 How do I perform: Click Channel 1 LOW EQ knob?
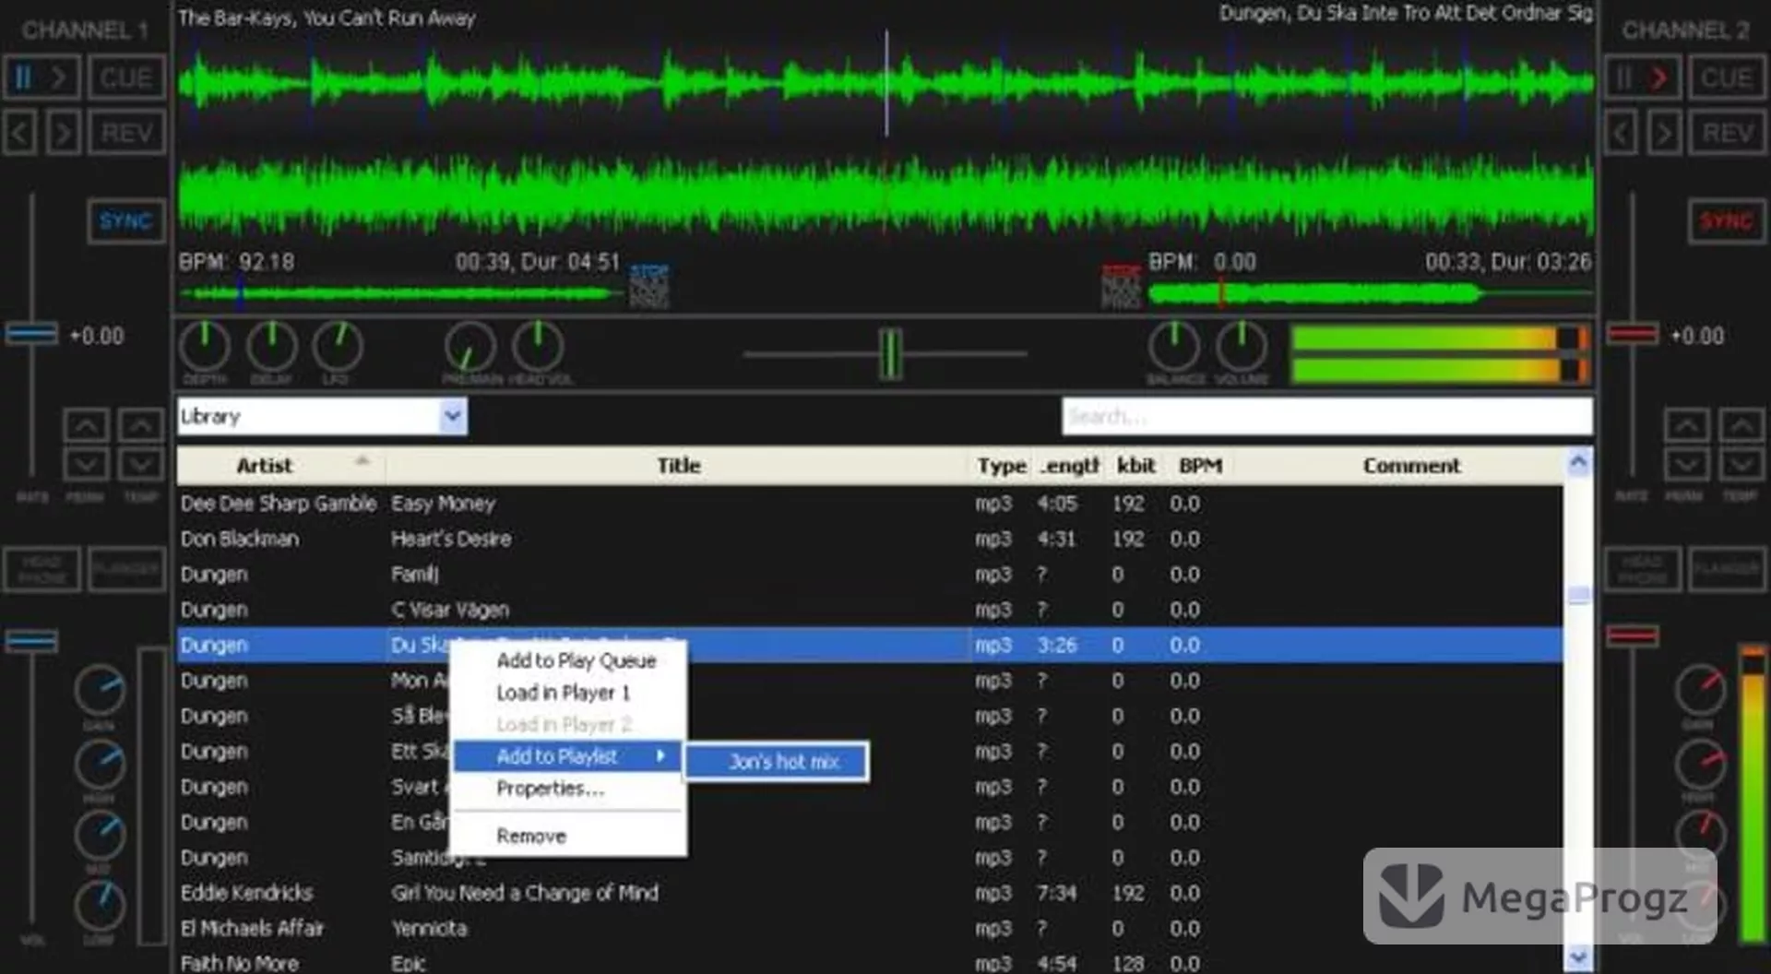100,906
